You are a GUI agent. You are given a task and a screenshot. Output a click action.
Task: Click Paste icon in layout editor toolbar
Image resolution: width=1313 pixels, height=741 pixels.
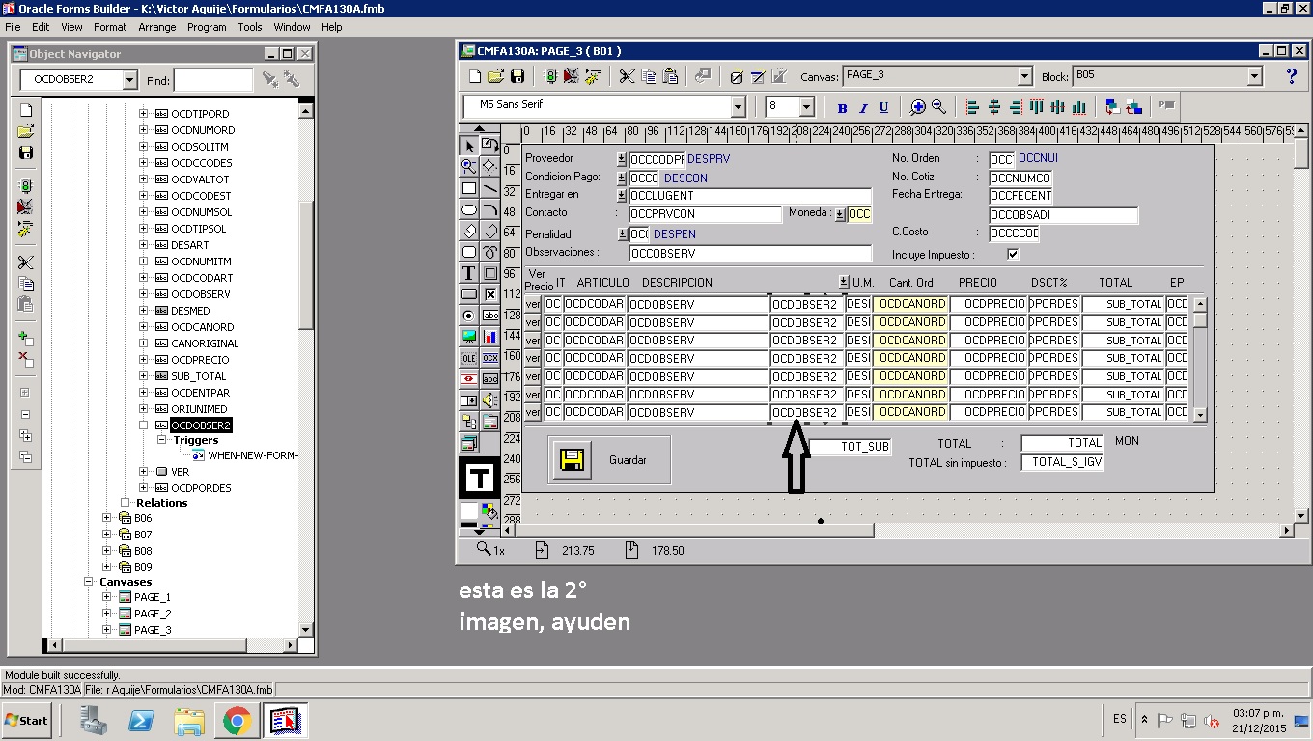670,76
